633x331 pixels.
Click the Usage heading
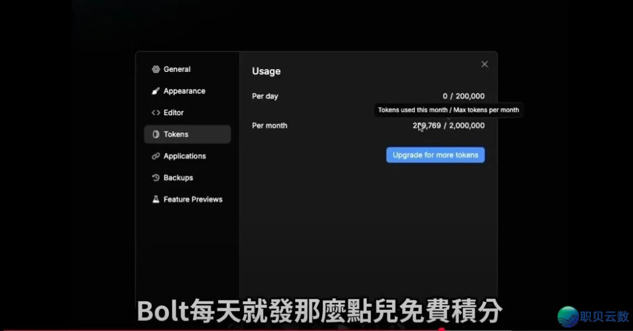click(x=267, y=71)
